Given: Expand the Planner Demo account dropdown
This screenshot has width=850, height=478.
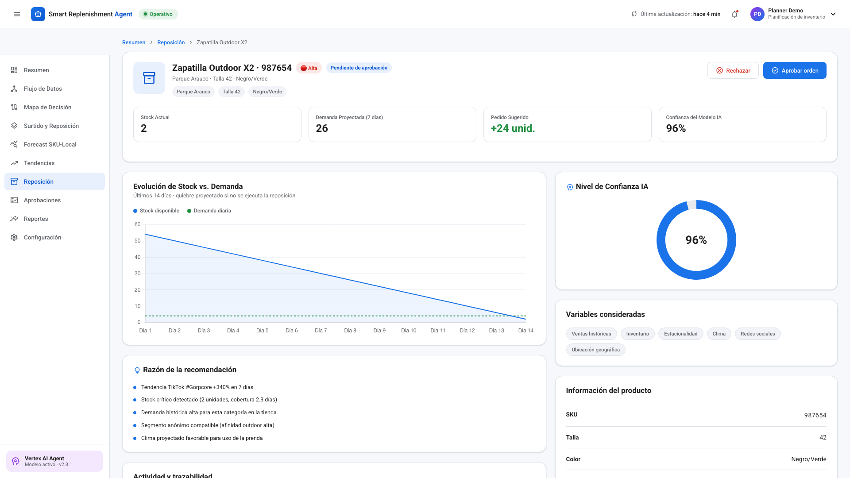Looking at the screenshot, I should pos(833,14).
